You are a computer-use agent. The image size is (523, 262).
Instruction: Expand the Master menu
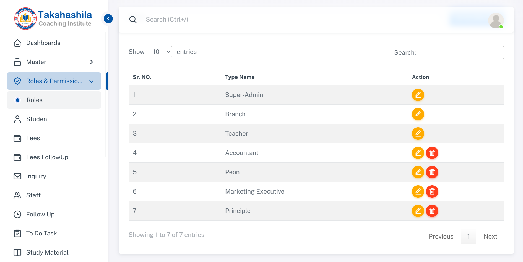tap(54, 62)
